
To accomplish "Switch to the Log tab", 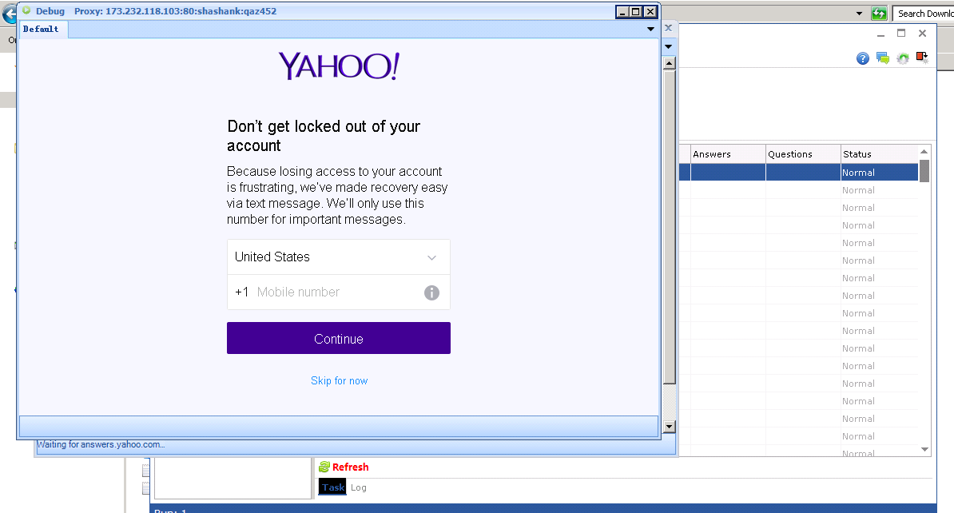I will point(359,487).
